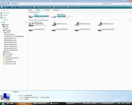Click the CALEB-PC computer icon in details pane

coord(6,97)
